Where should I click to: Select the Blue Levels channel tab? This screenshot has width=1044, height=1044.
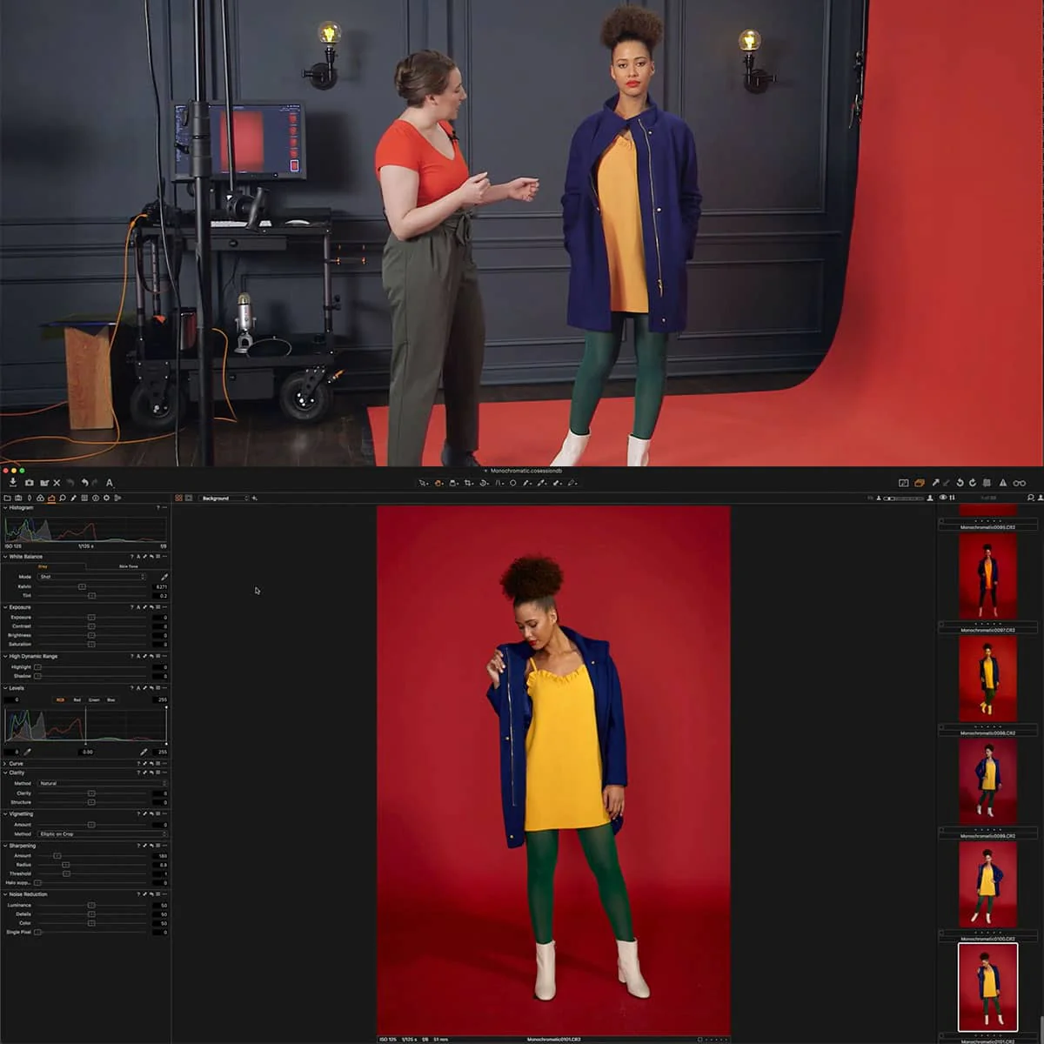(x=110, y=699)
